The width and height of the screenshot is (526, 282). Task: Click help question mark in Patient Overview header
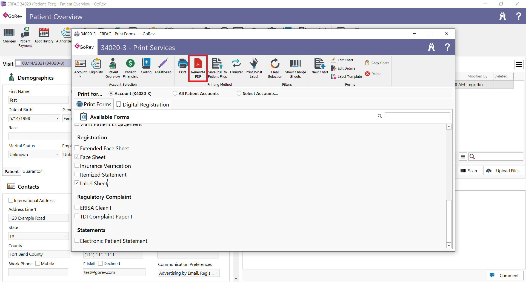[519, 16]
